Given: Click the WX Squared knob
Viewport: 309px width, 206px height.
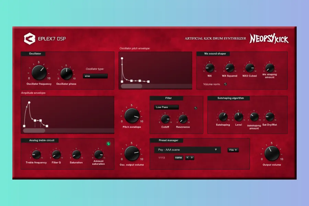Looking at the screenshot, I should click(230, 68).
